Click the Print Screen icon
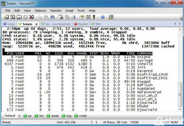Viewport: 184px width, 126px height. pos(61,17)
